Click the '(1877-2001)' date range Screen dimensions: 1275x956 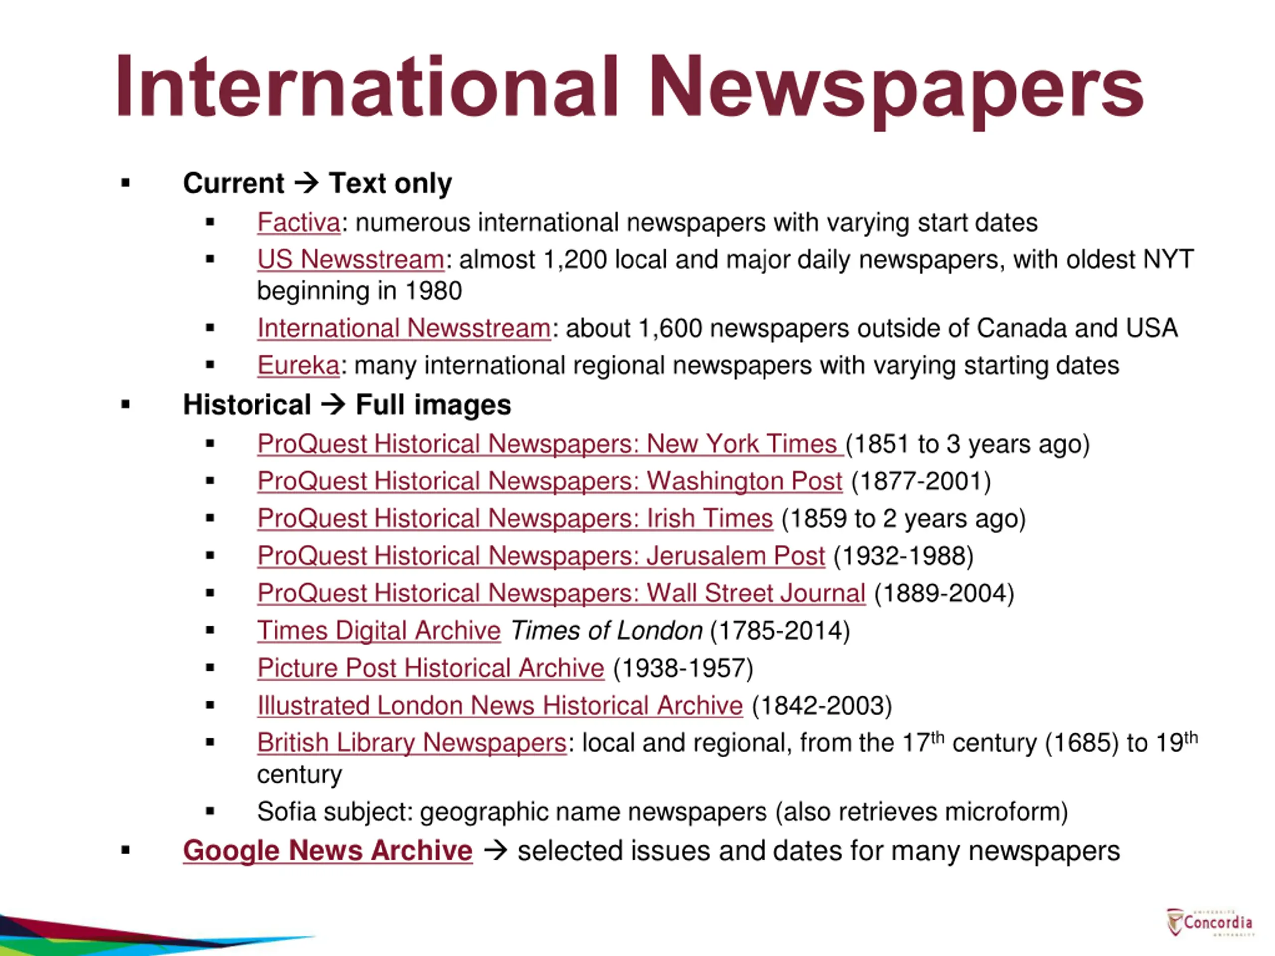[x=921, y=482]
